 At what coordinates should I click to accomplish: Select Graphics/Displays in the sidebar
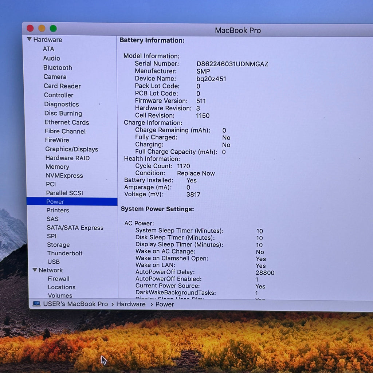click(72, 149)
